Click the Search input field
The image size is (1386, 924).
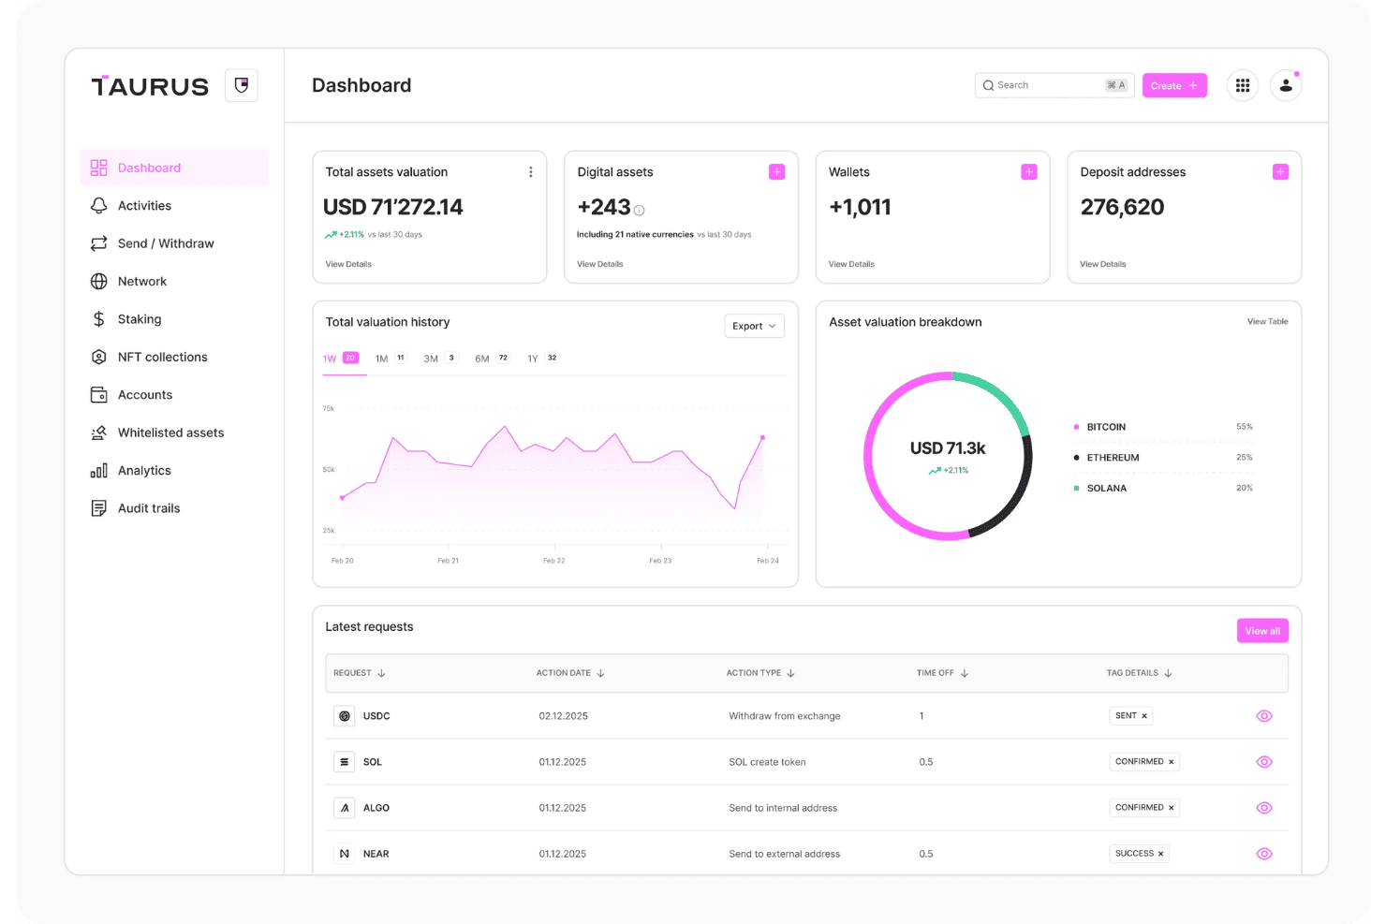point(1054,85)
